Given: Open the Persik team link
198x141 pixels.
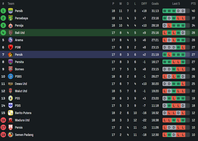Looking at the screenshot, I should click(19, 55).
